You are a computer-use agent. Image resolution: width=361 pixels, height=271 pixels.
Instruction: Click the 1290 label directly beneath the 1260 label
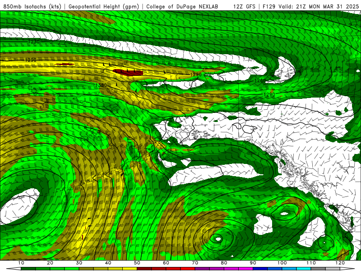pos(269,94)
